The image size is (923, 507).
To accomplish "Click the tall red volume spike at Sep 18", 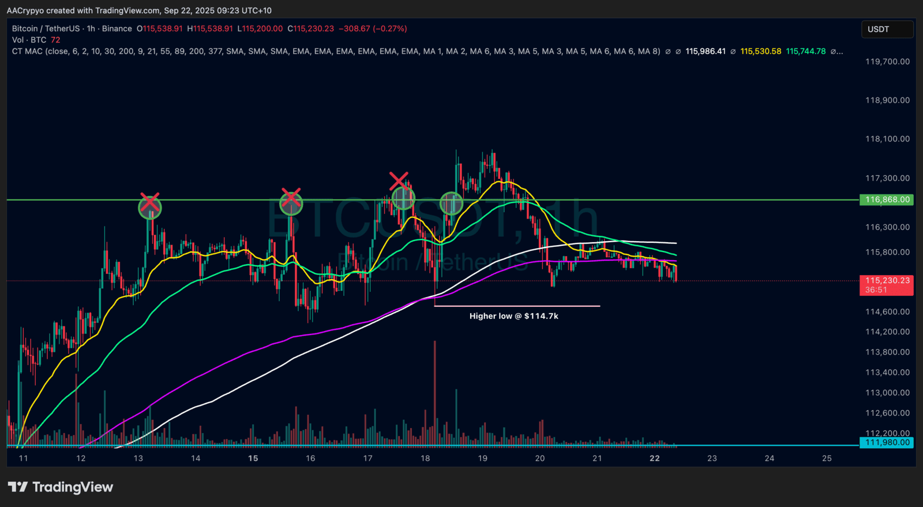I will coord(435,392).
